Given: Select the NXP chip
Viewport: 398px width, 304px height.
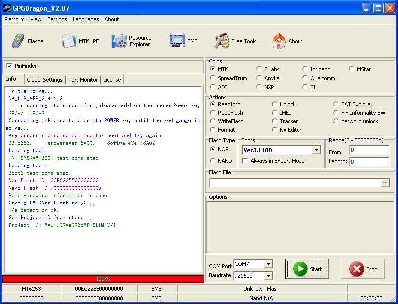Looking at the screenshot, I should click(x=259, y=87).
